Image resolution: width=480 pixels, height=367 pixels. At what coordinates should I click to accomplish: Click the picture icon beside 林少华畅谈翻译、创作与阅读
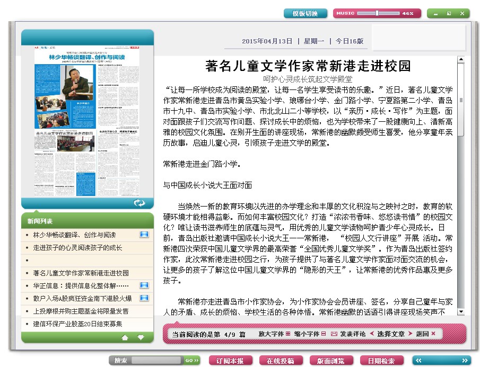(x=144, y=235)
